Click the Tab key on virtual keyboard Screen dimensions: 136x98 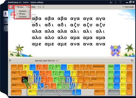(x=16, y=73)
